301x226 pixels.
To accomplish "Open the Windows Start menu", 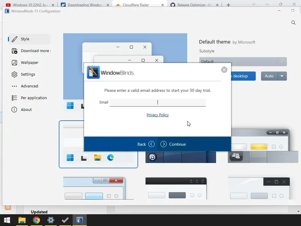I will coord(7,220).
